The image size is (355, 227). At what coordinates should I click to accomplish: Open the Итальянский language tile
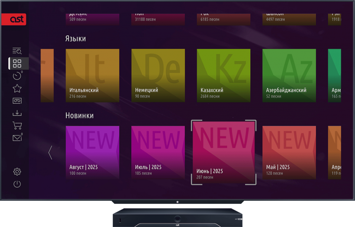[x=92, y=75]
